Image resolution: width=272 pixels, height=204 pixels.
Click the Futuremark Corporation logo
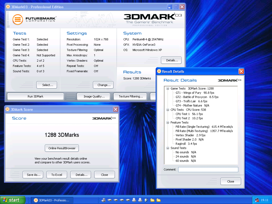click(34, 19)
